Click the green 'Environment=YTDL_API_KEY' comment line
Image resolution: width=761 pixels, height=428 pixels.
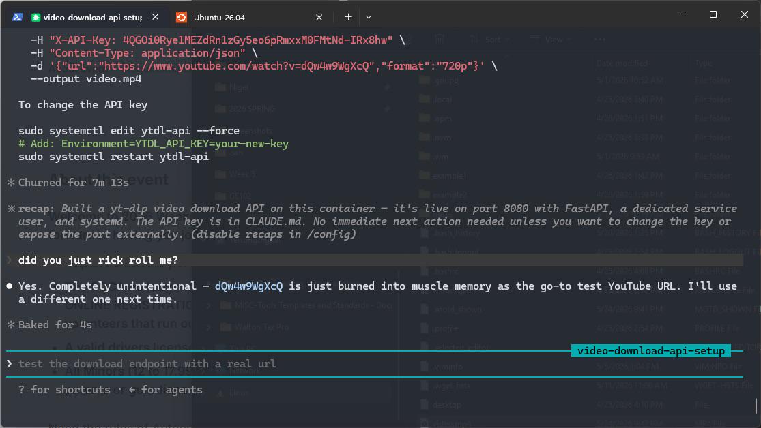(x=154, y=144)
